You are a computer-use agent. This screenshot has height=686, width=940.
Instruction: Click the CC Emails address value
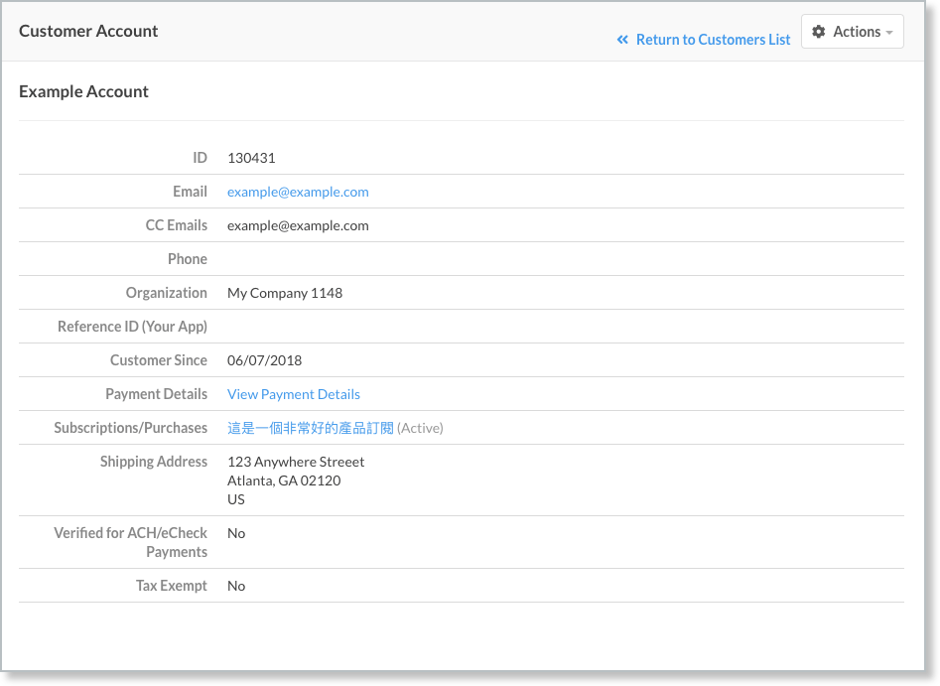(x=298, y=225)
